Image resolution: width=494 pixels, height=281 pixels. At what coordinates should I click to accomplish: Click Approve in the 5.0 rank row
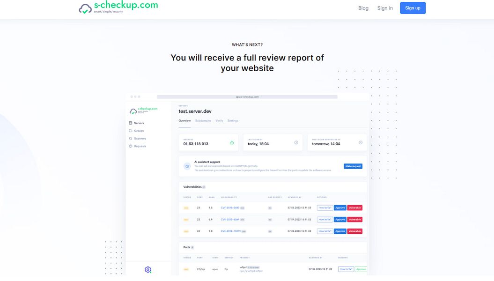click(x=340, y=231)
